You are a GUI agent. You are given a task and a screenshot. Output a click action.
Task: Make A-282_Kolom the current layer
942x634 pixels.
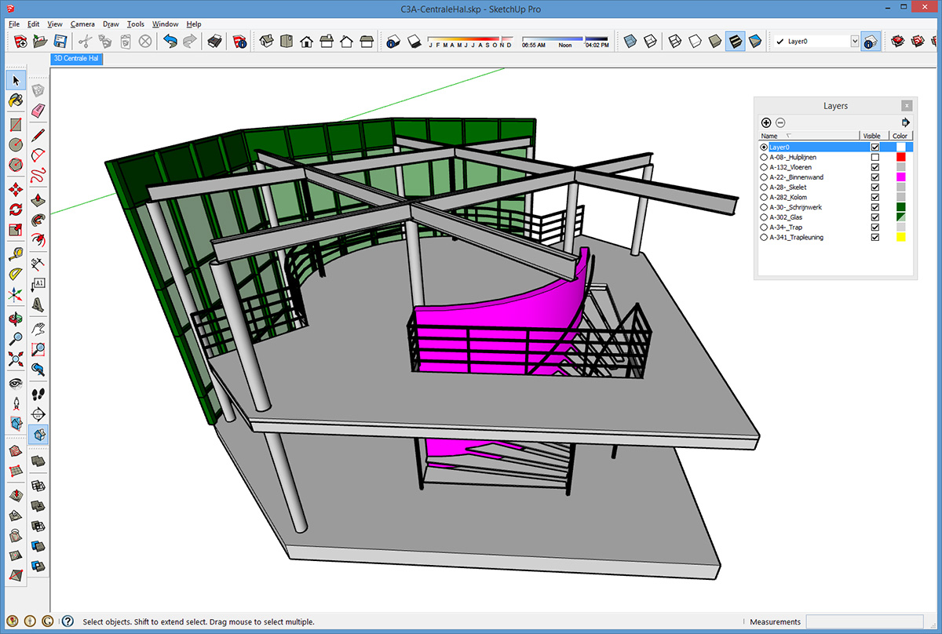764,197
